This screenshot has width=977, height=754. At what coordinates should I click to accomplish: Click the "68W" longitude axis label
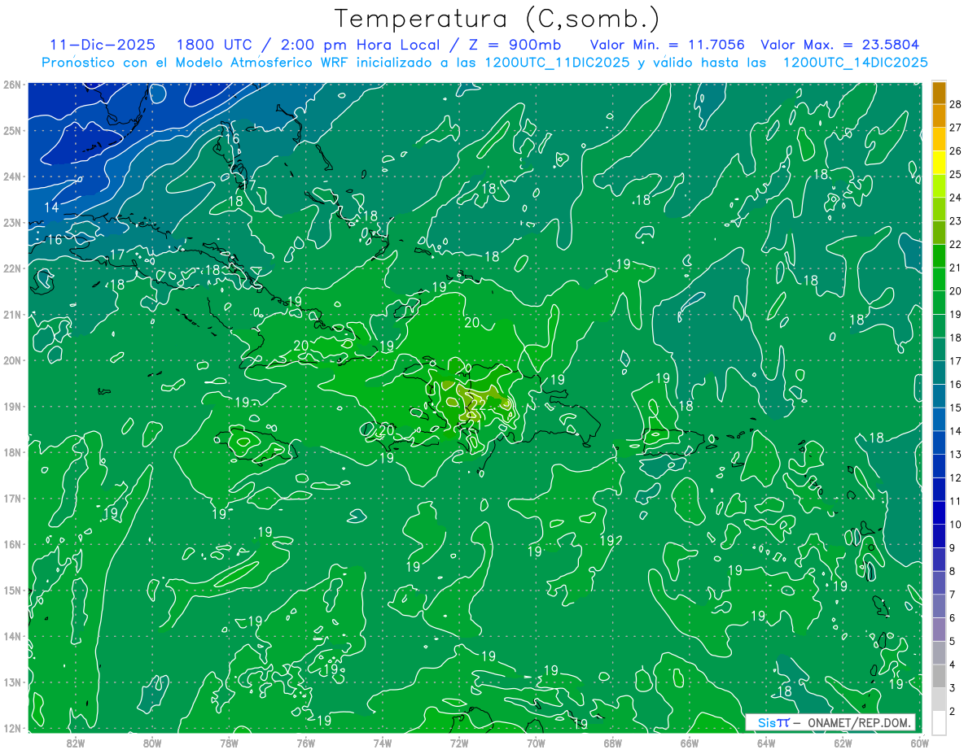click(x=612, y=743)
